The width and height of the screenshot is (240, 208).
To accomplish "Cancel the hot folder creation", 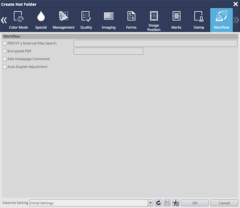I will (x=224, y=203).
